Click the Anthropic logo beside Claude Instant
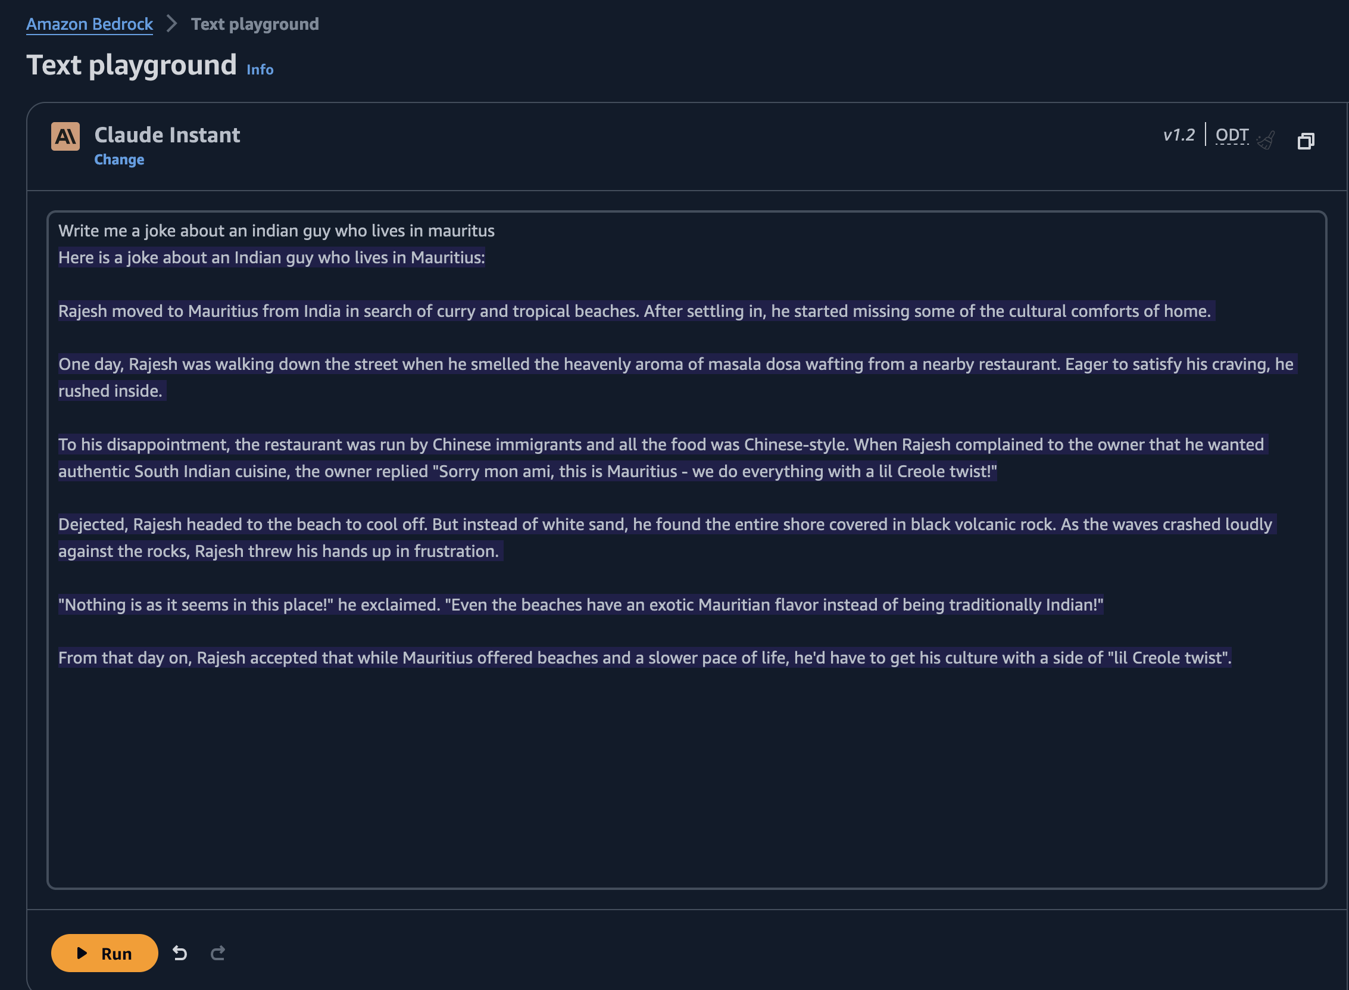The height and width of the screenshot is (990, 1349). point(65,136)
